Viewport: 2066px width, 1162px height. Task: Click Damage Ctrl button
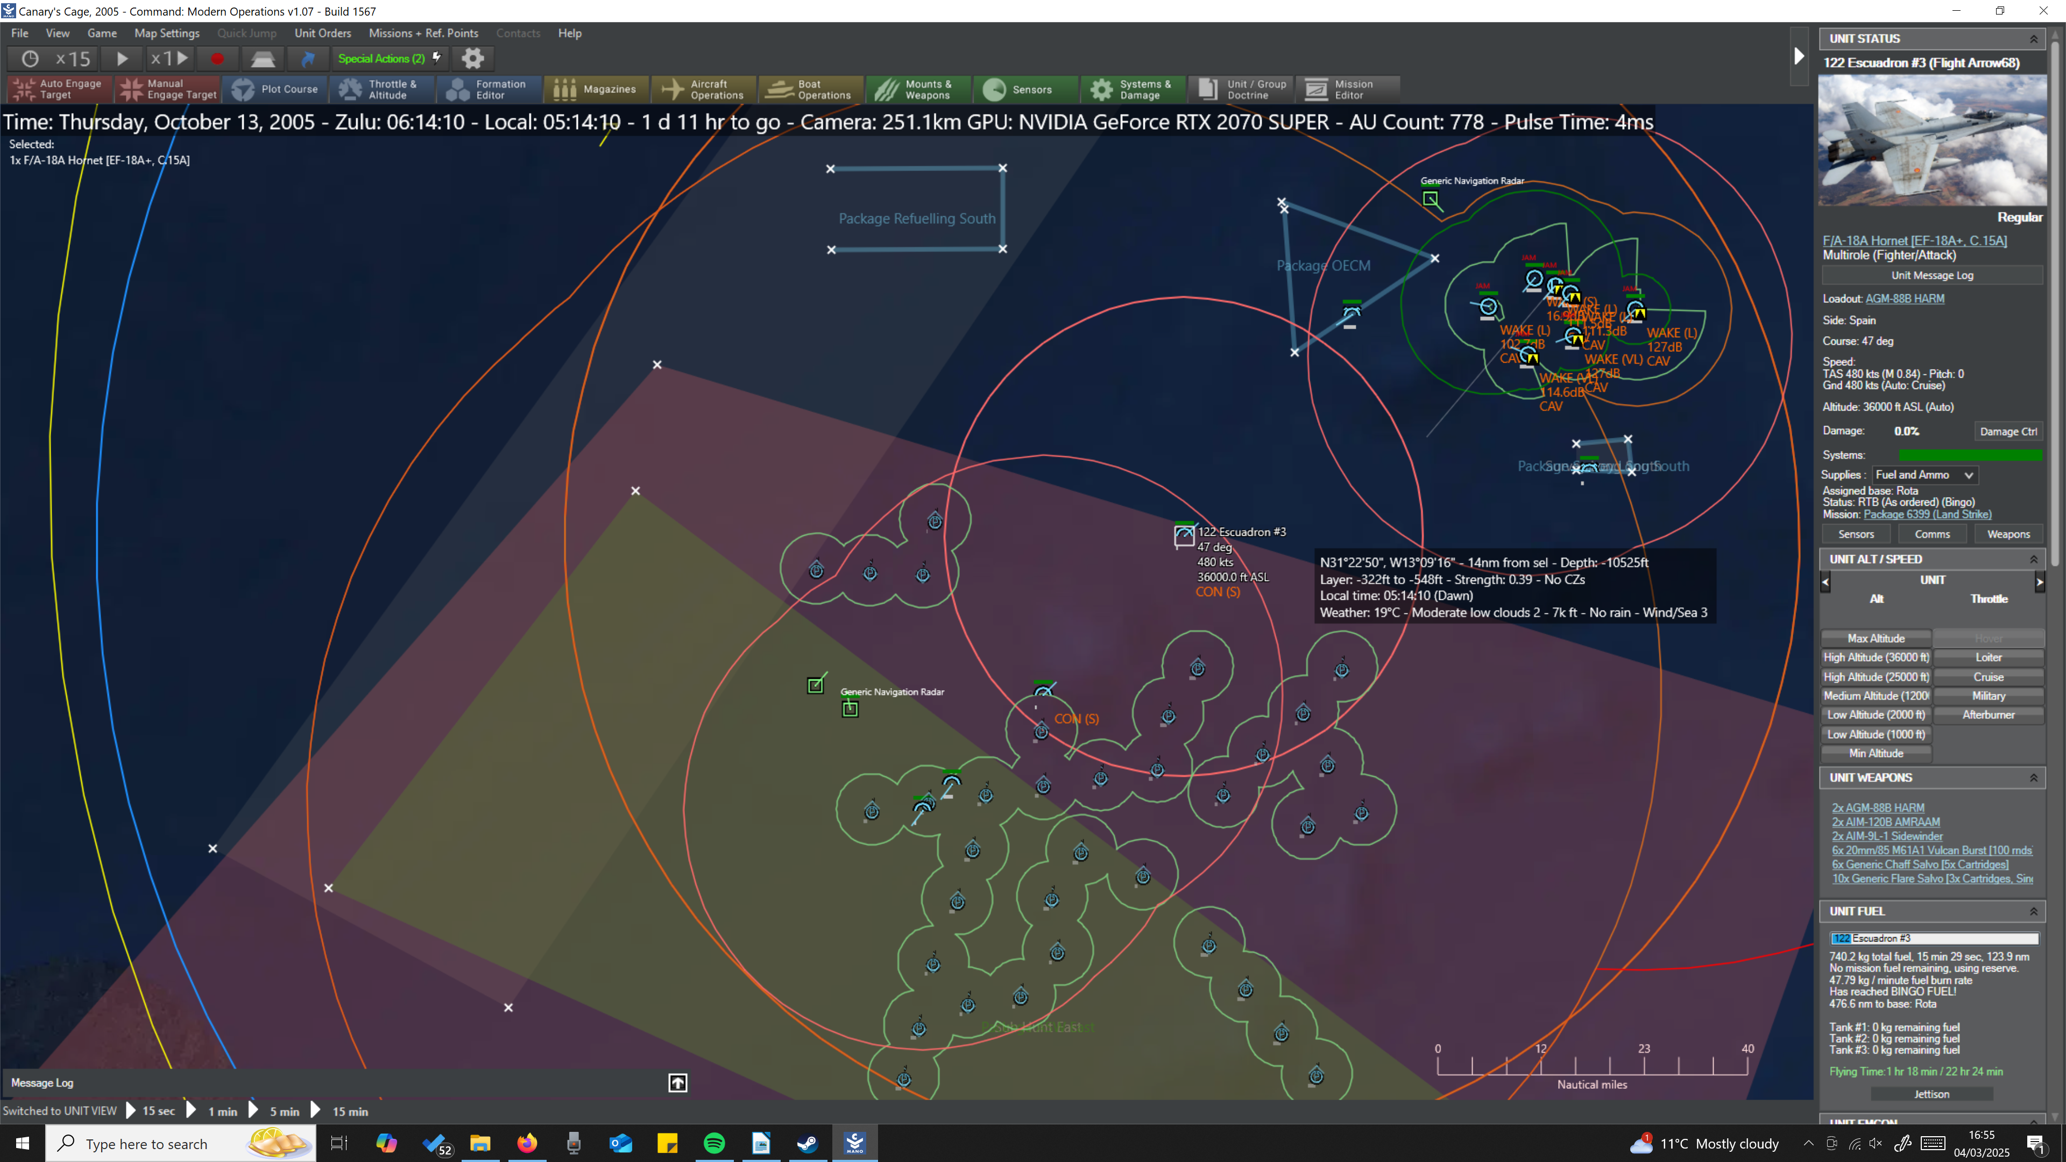point(2008,431)
